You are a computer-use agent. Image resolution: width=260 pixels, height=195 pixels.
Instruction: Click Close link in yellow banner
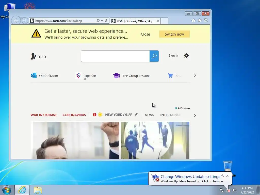tap(145, 34)
